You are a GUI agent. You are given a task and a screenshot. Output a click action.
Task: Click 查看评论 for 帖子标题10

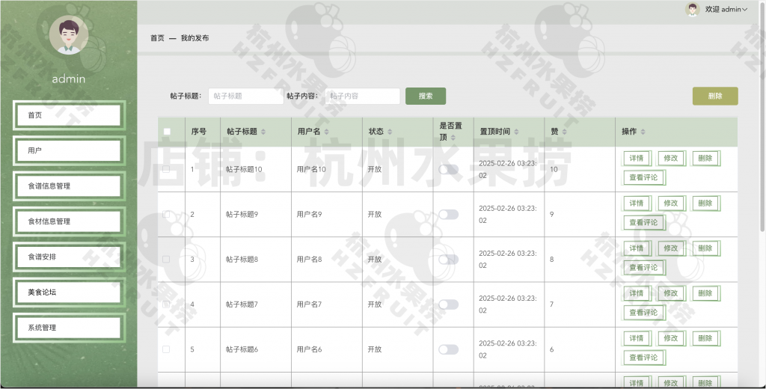(x=643, y=177)
